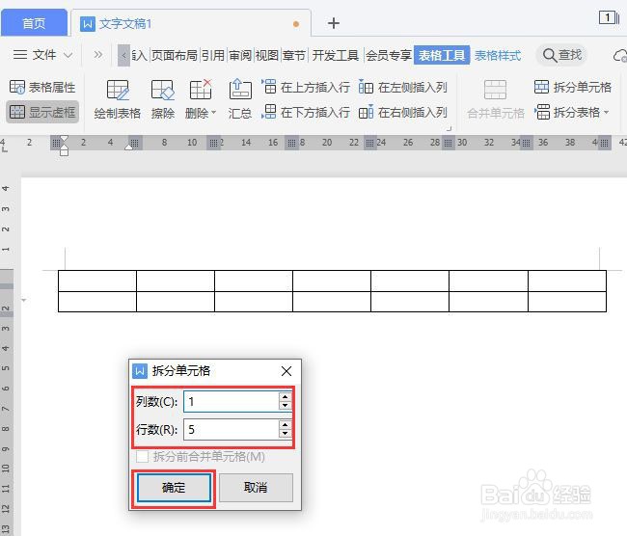This screenshot has height=536, width=627.
Task: Switch to the 章节 tab
Action: [x=294, y=55]
